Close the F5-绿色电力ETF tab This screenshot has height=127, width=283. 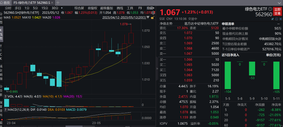[52, 3]
